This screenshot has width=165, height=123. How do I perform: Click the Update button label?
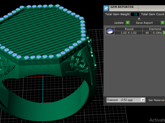click(x=119, y=23)
